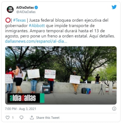Image resolution: width=122 pixels, height=124 pixels.
Task: Open the #Texas hashtag
Action: point(20,20)
